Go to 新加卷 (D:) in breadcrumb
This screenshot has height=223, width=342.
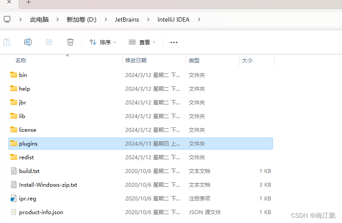tap(81, 19)
